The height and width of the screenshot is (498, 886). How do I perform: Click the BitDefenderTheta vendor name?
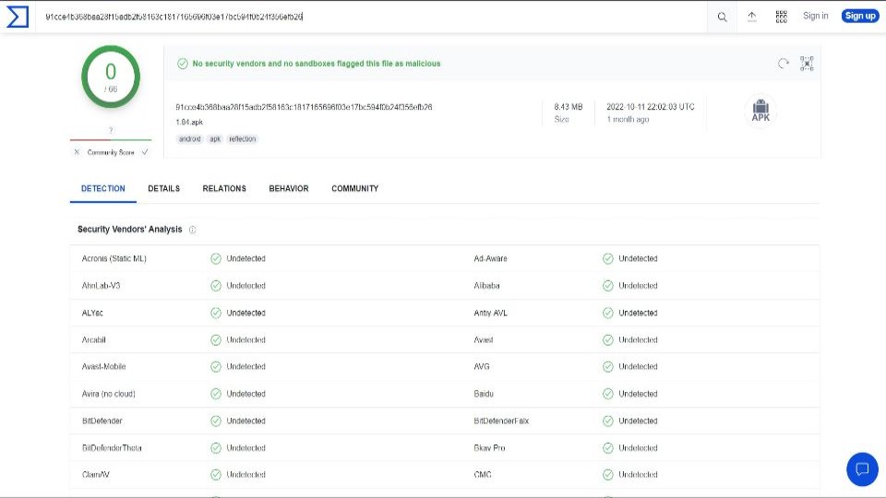coord(112,448)
